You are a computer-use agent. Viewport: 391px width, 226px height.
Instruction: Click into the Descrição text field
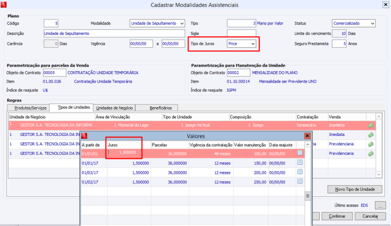(114, 34)
